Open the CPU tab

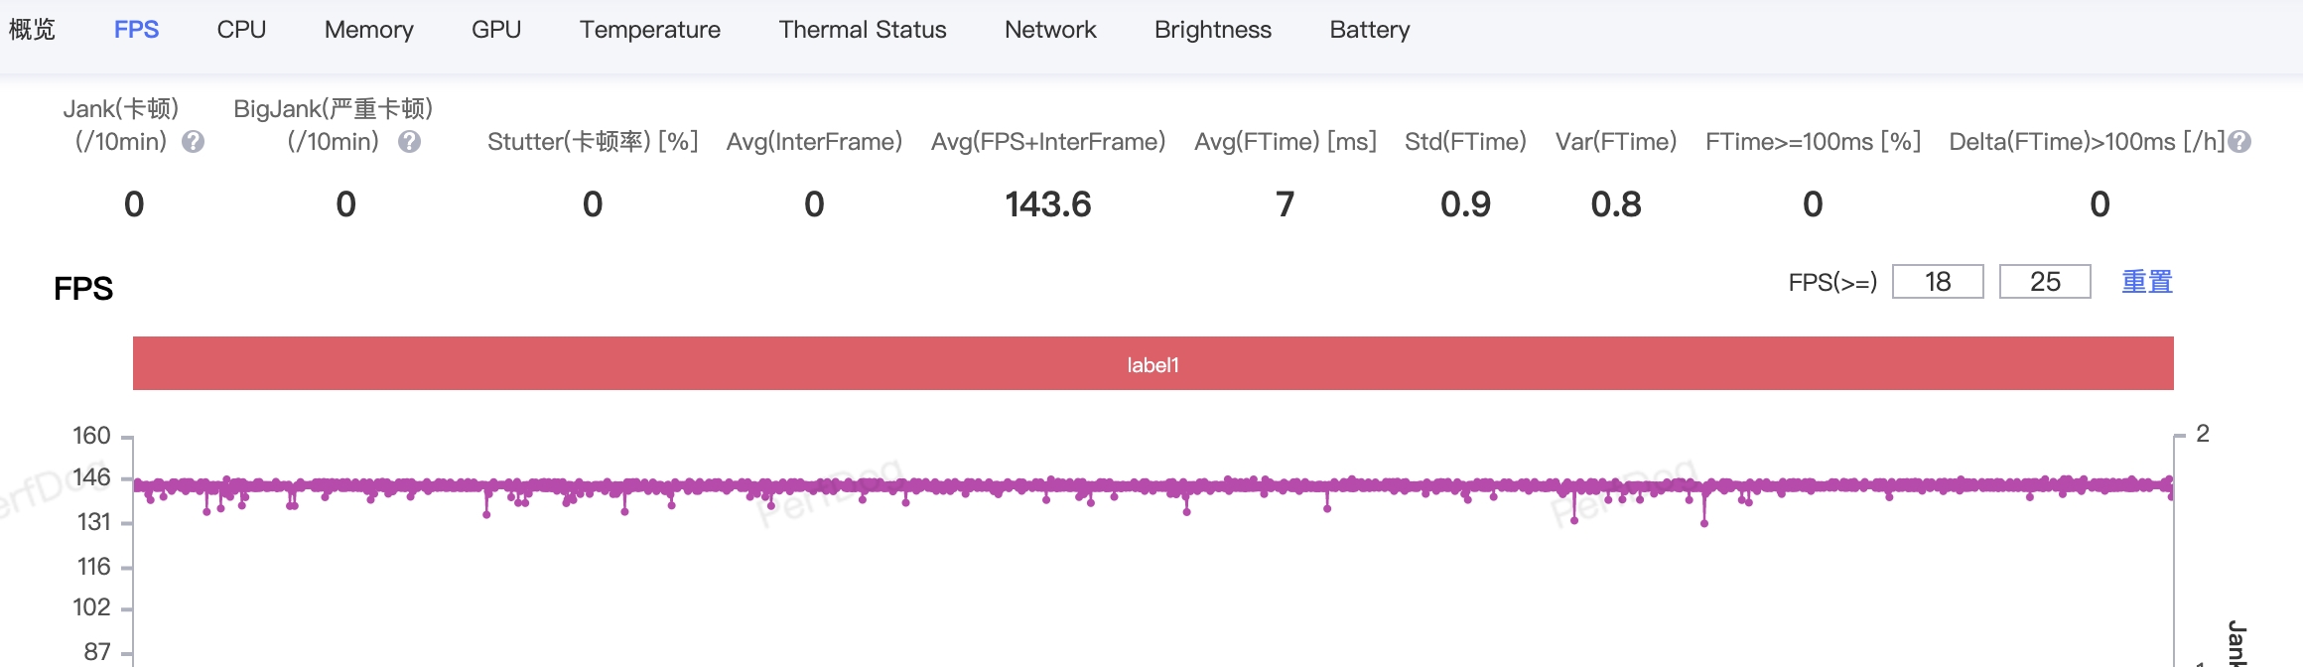point(241,30)
